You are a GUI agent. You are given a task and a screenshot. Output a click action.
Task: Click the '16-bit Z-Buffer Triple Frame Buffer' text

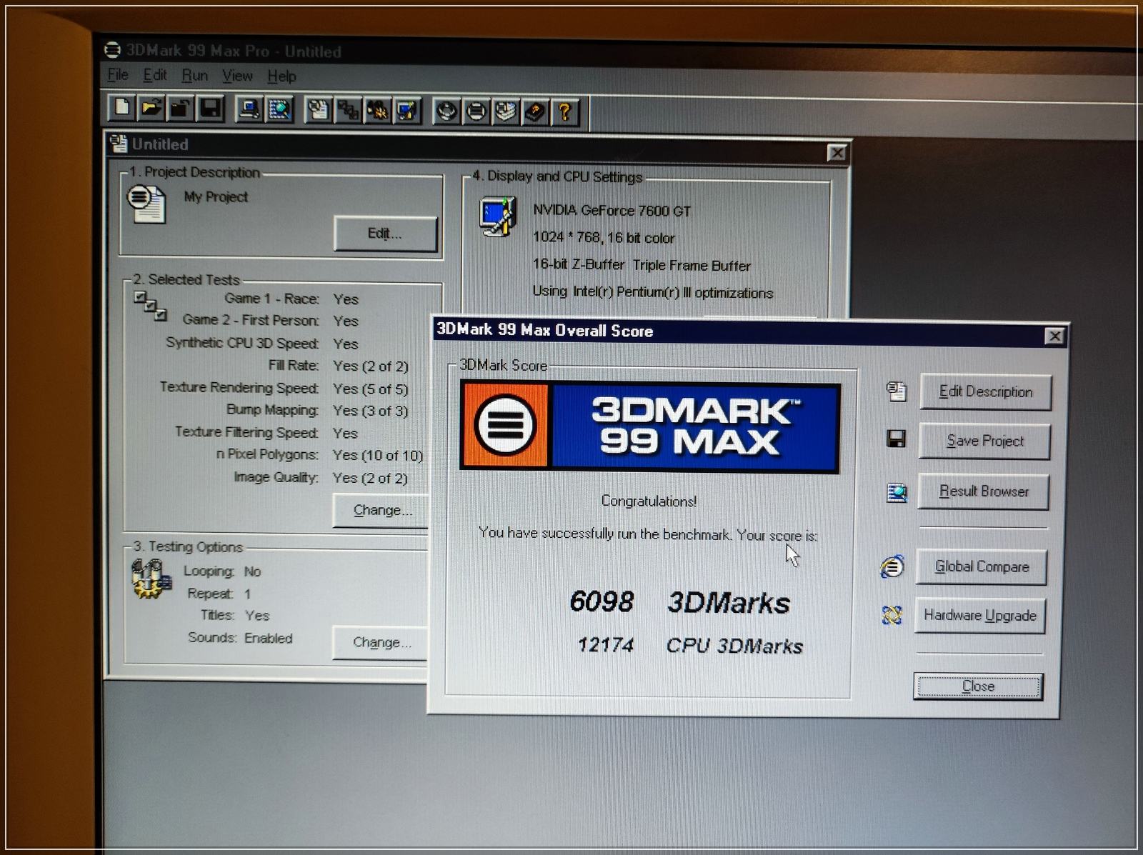[x=642, y=265]
